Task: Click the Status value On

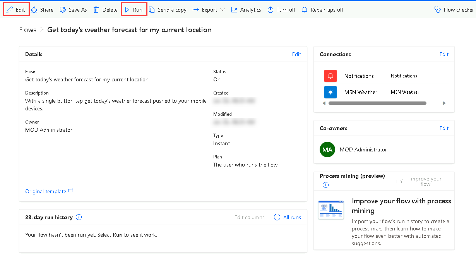Action: [x=217, y=79]
